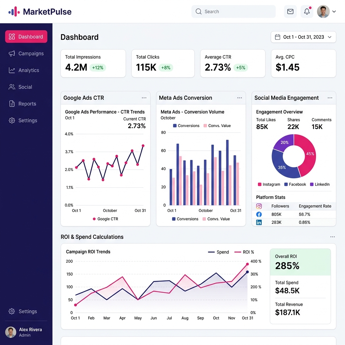Toggle Google CTR legend item
Screen dimensions: 345x345
(x=105, y=219)
